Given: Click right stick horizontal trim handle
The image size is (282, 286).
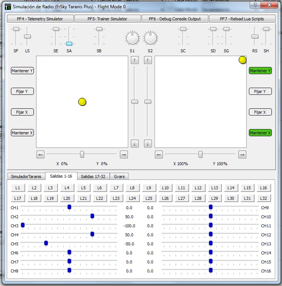Looking at the screenshot, I should pyautogui.click(x=200, y=154).
